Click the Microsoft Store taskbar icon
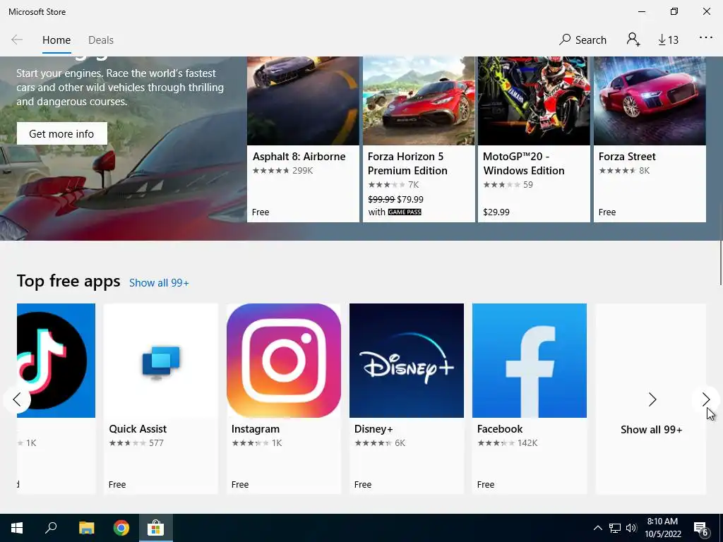This screenshot has height=542, width=723. [x=156, y=528]
